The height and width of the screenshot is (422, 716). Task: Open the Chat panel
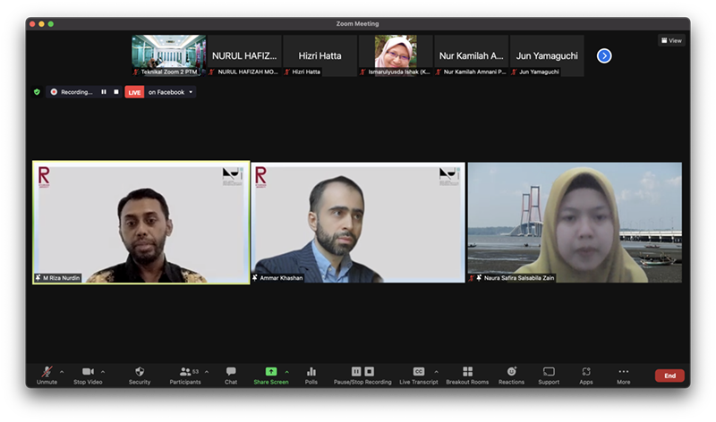click(x=231, y=373)
